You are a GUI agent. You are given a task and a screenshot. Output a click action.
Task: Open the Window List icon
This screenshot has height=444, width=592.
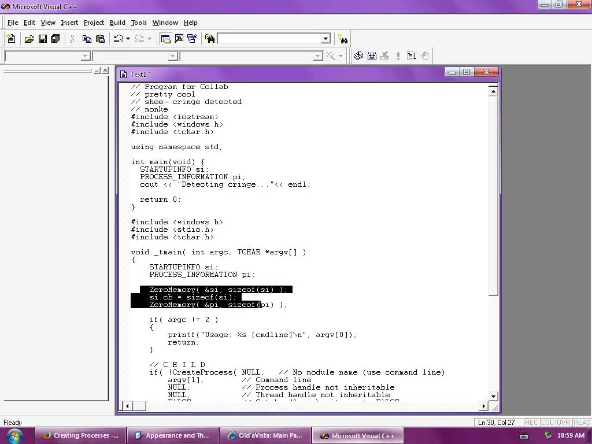(x=192, y=39)
